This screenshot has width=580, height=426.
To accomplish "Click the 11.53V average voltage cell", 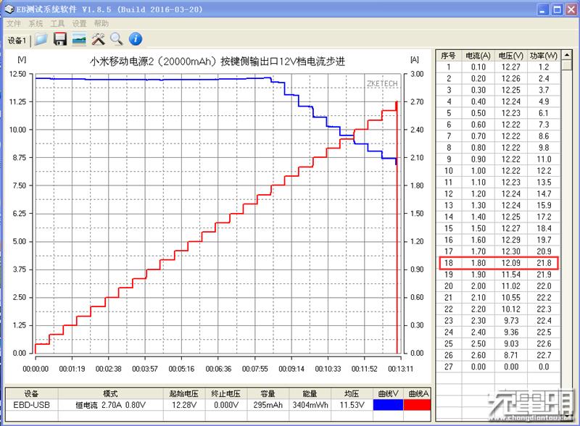I will point(352,405).
